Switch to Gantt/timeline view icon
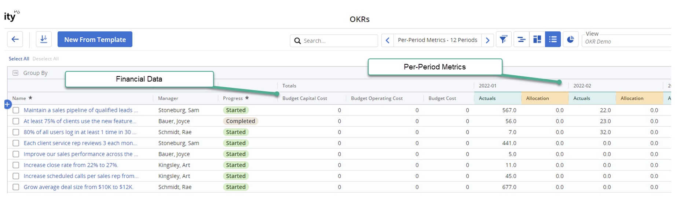Image resolution: width=677 pixels, height=209 pixels. 521,39
